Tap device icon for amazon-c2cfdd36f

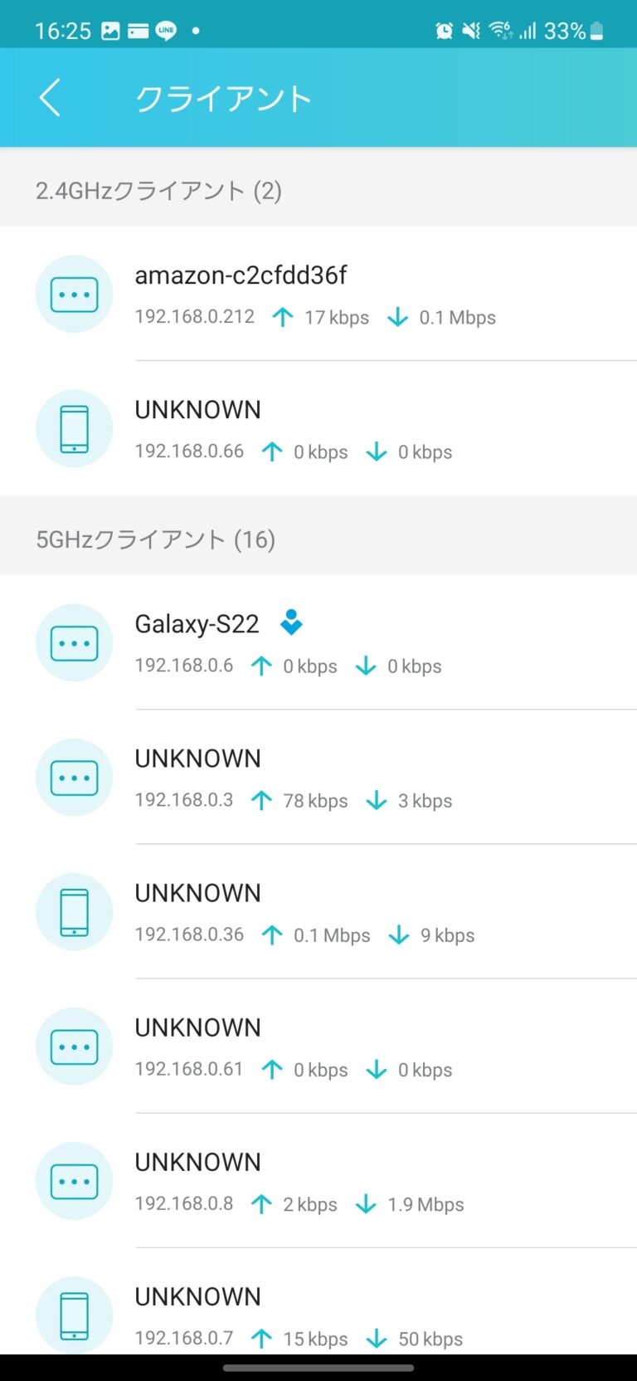pos(75,295)
